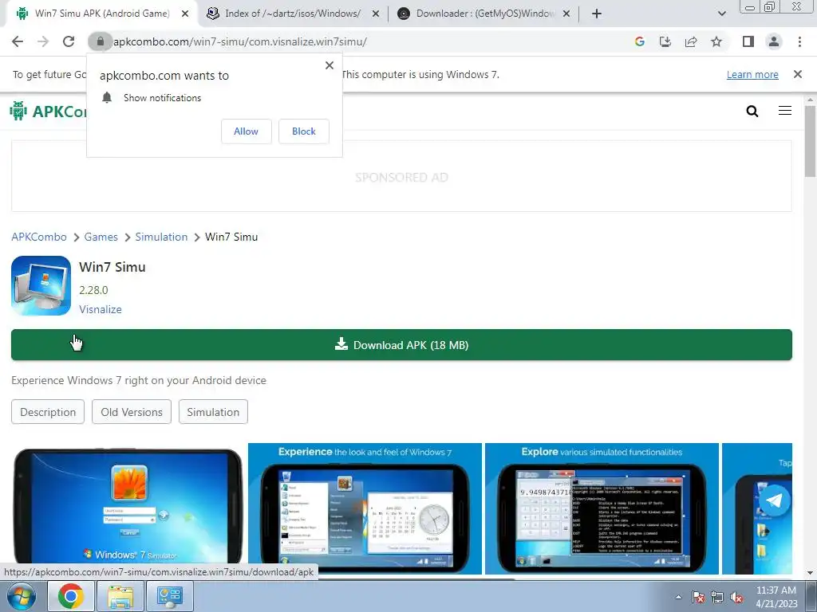Image resolution: width=817 pixels, height=612 pixels.
Task: Open the 'Explore various simulated functionalities' screenshot
Action: point(602,508)
